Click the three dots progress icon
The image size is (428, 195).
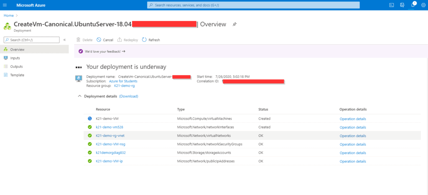click(79, 67)
